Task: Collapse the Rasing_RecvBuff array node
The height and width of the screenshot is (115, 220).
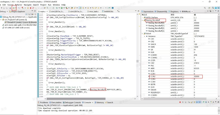Action: (x=143, y=20)
